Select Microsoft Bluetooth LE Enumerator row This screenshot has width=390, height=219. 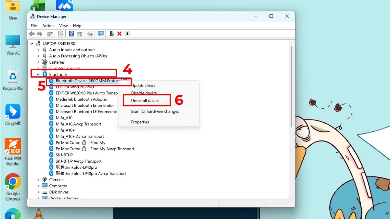[x=83, y=112]
